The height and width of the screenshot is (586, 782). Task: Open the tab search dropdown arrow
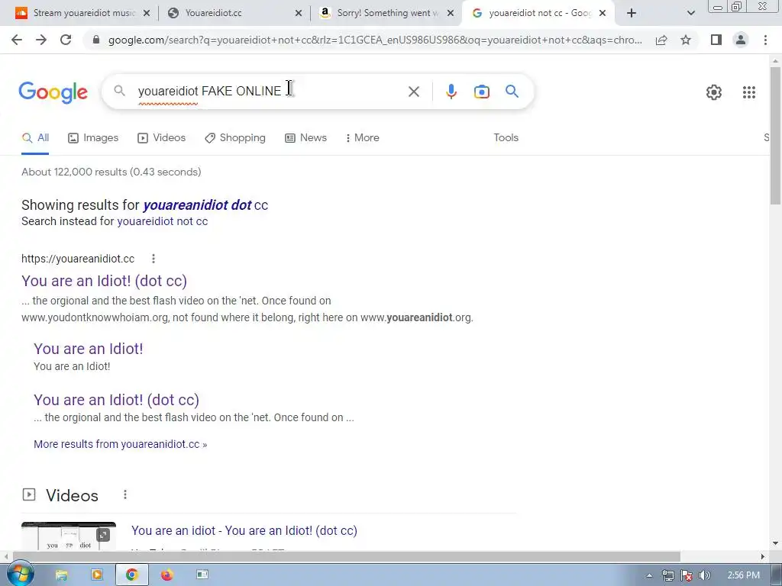[x=690, y=13]
